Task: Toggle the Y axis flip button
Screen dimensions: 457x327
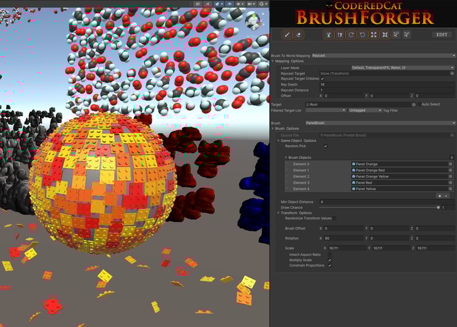Action: click(x=340, y=35)
